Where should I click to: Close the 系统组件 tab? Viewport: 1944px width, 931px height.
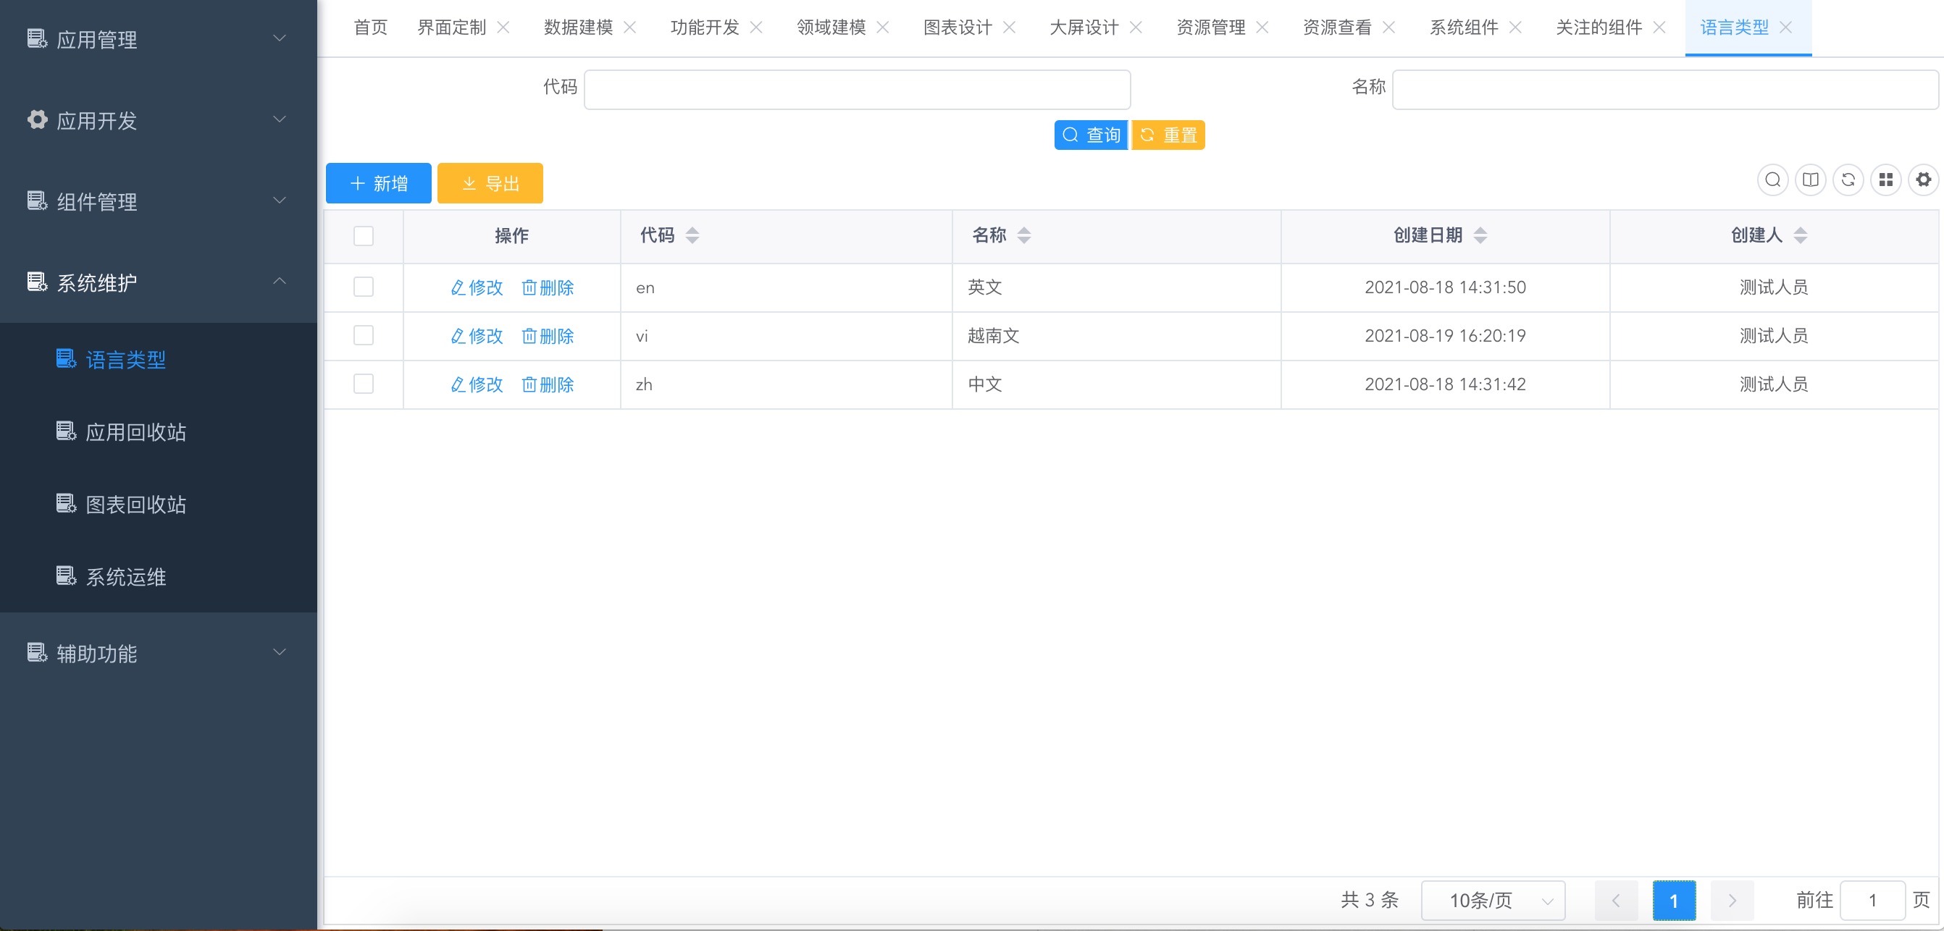coord(1515,28)
